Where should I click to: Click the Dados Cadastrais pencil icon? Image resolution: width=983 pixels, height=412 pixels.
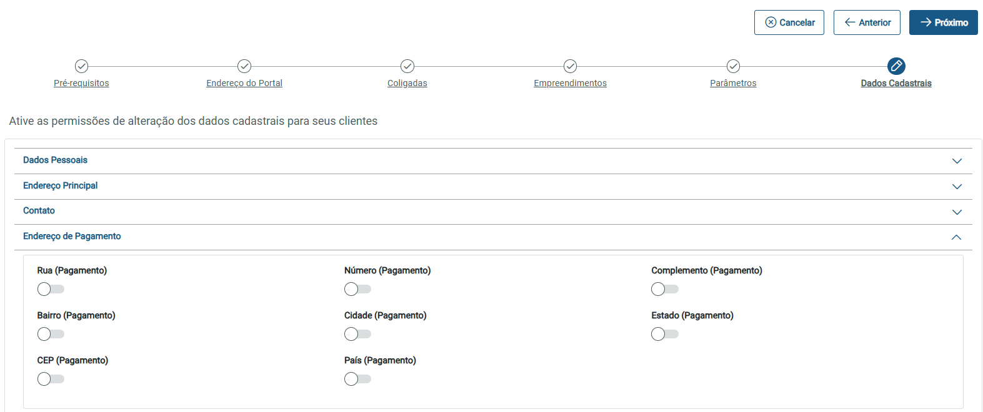click(896, 66)
